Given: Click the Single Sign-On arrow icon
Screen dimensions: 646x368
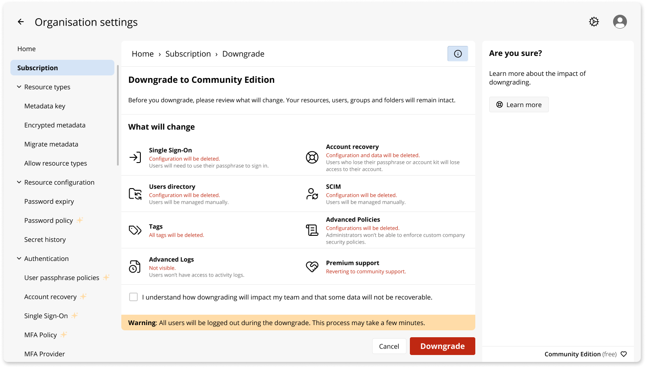Looking at the screenshot, I should click(135, 157).
